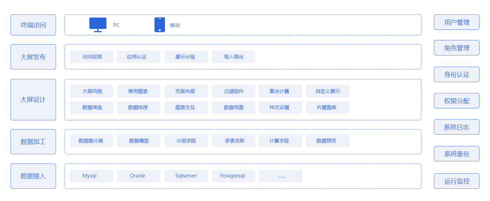Screen dimensions: 490x201
Task: Choose the 聚合计算 tag
Action: point(281,91)
